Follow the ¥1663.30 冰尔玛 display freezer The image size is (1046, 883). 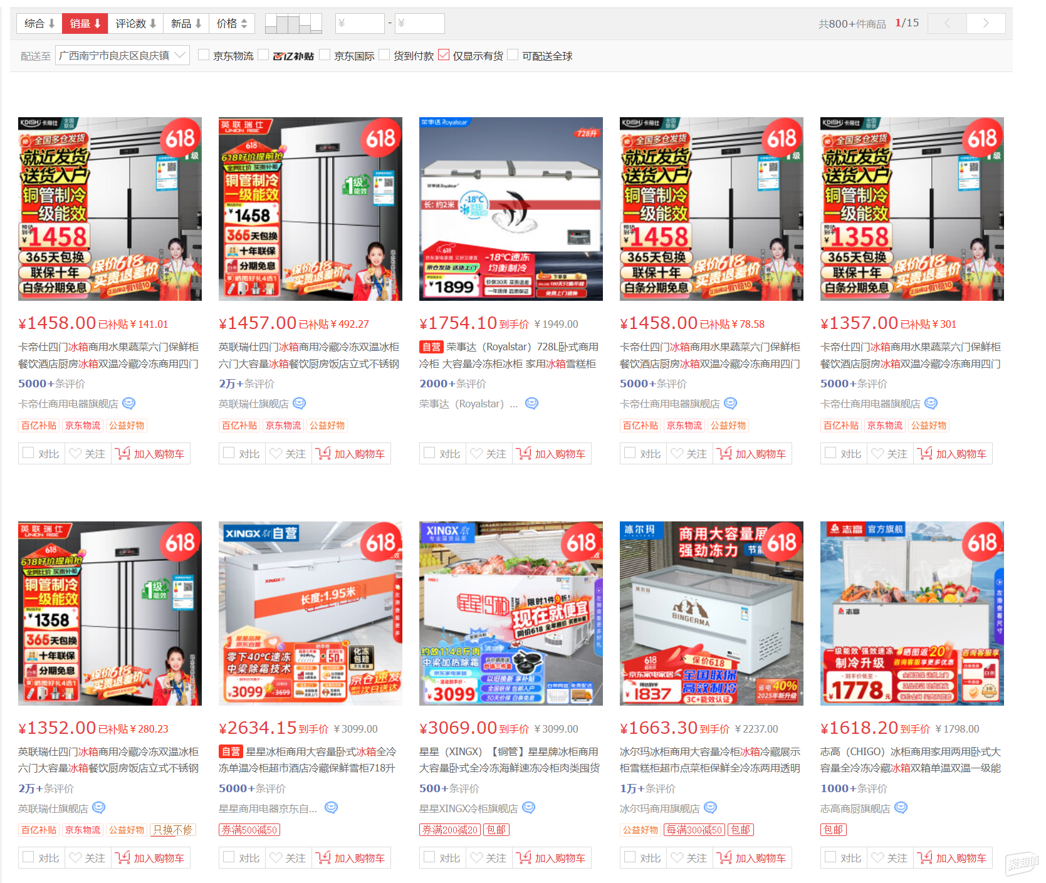point(677,857)
